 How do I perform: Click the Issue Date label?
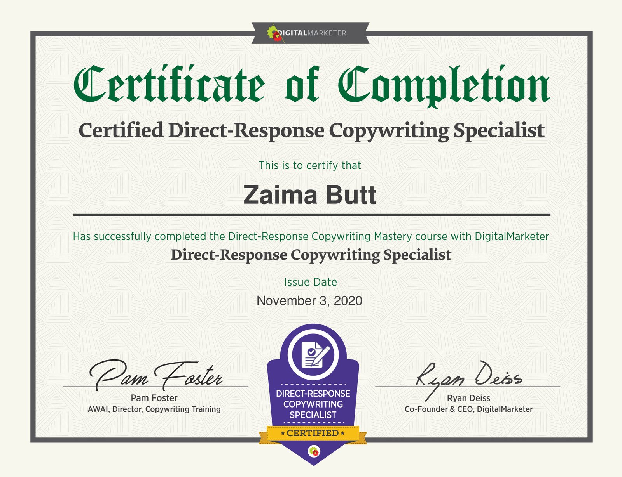tap(310, 282)
